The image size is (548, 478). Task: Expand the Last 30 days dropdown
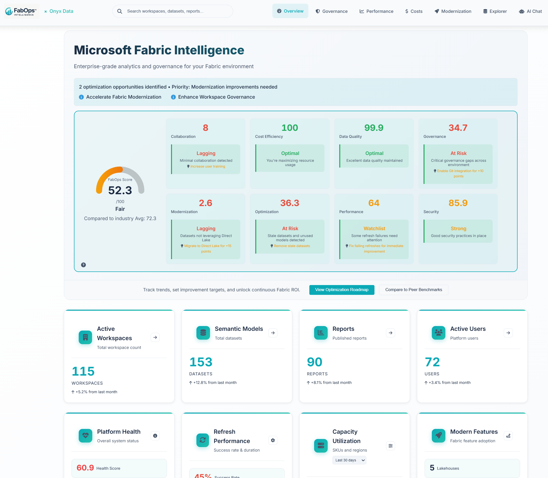point(349,460)
